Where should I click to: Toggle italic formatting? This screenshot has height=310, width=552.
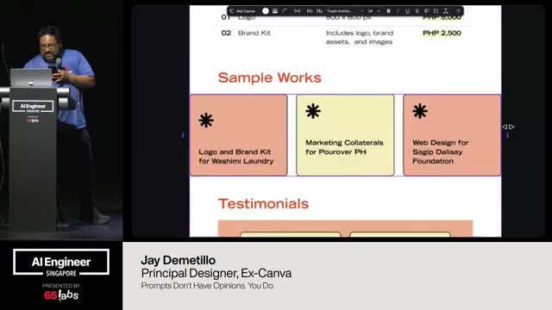pyautogui.click(x=398, y=11)
